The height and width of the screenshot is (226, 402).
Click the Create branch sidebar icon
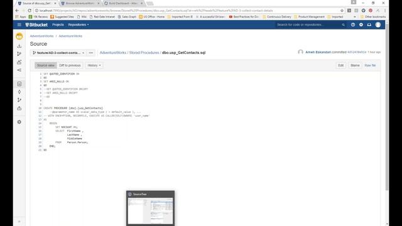coord(19,54)
